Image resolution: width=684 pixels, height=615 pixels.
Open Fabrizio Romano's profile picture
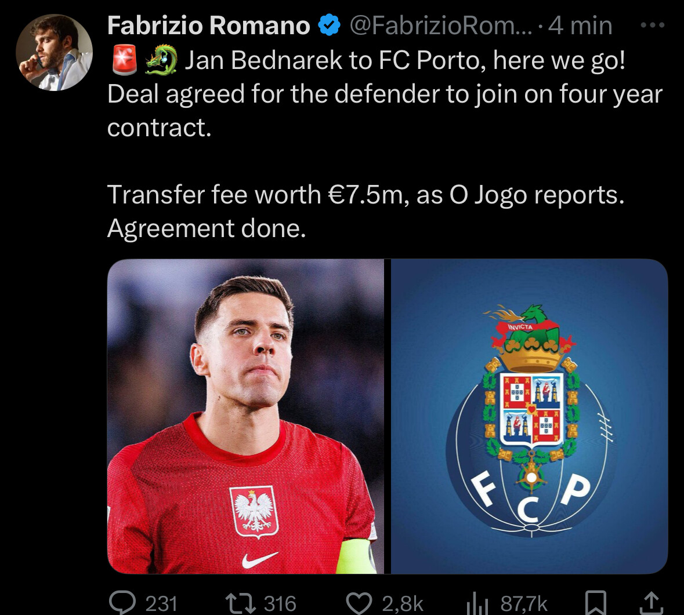click(x=54, y=52)
